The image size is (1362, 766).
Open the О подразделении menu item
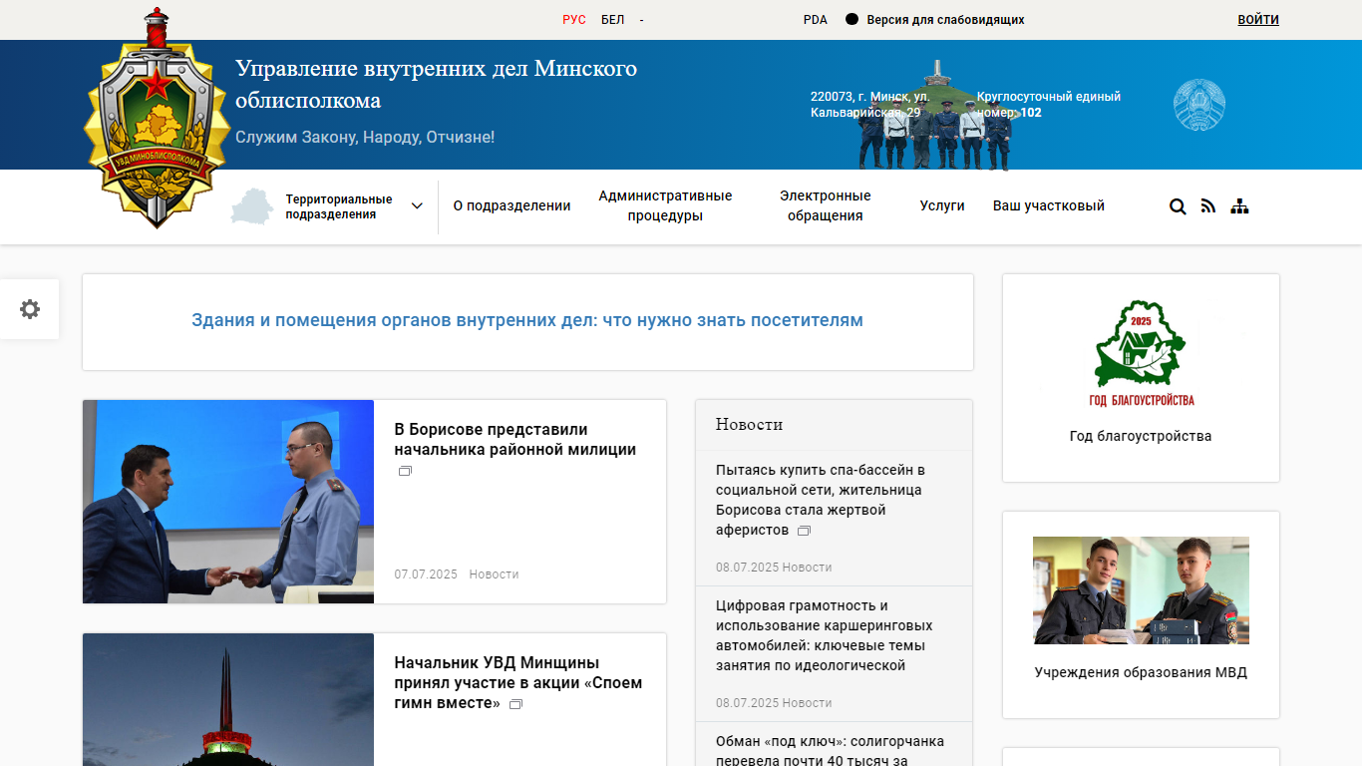tap(511, 206)
